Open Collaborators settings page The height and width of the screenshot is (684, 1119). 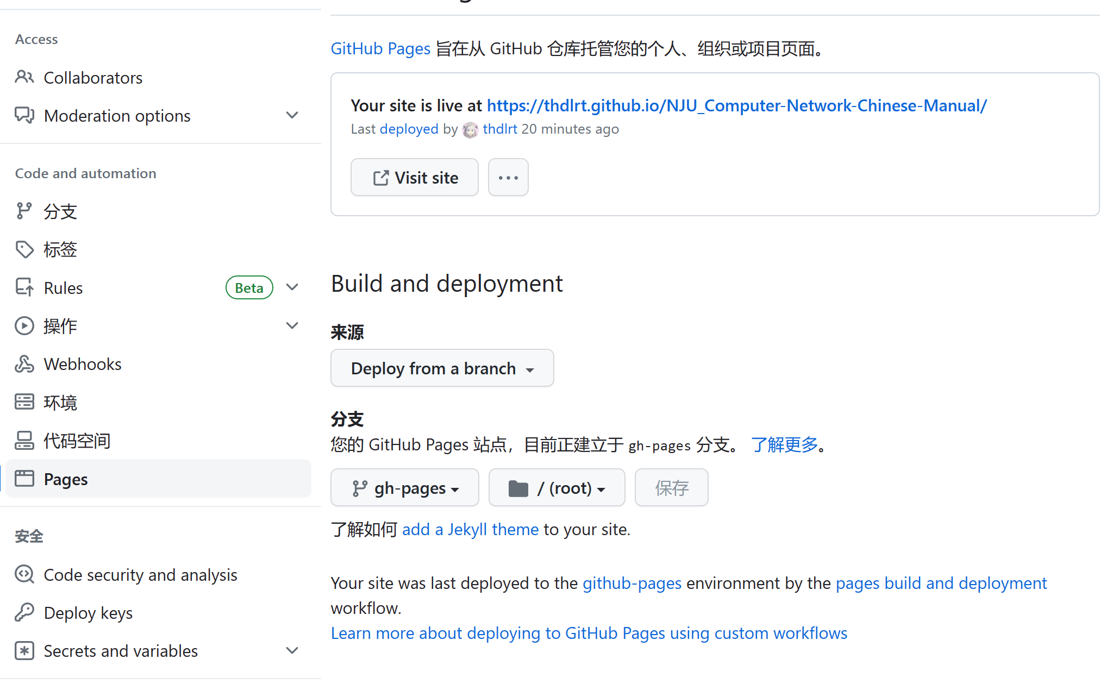(158, 77)
